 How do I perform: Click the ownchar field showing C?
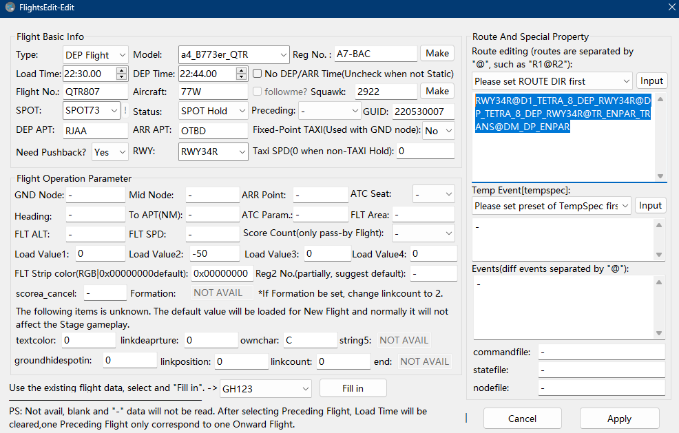coord(310,340)
